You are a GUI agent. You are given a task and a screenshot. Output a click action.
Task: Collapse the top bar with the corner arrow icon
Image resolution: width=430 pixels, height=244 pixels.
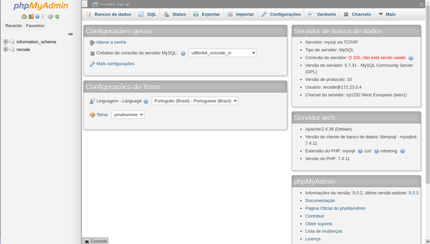pyautogui.click(x=421, y=4)
